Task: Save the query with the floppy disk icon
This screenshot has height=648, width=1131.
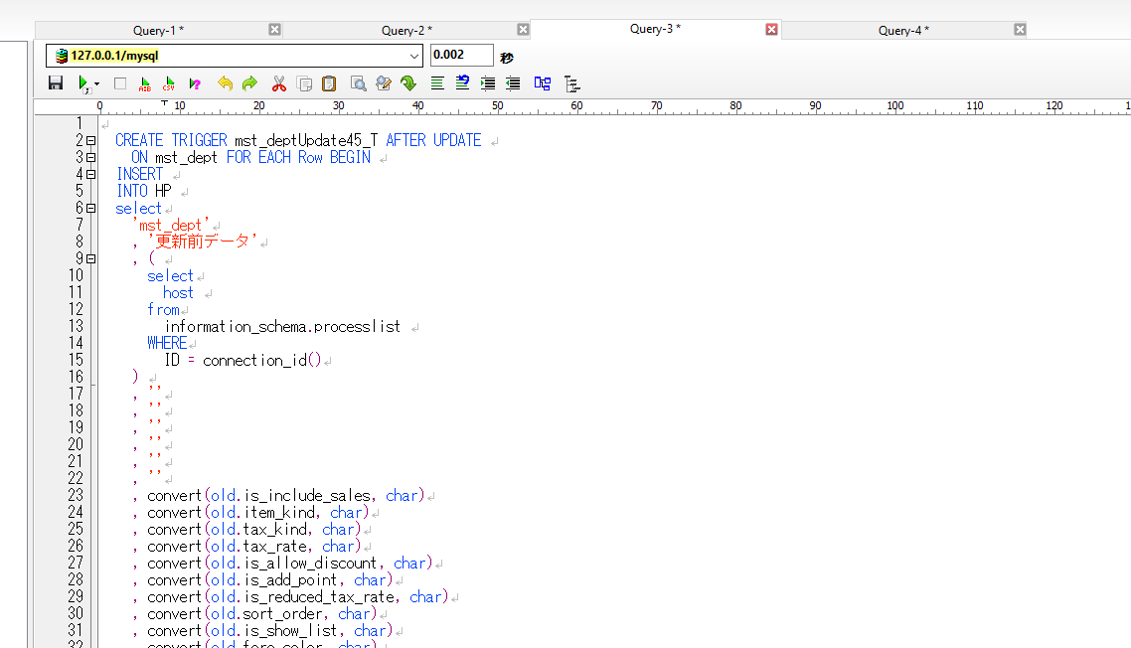Action: point(56,82)
